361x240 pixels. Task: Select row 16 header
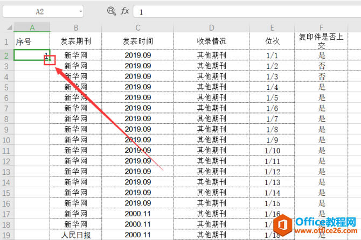pyautogui.click(x=6, y=203)
